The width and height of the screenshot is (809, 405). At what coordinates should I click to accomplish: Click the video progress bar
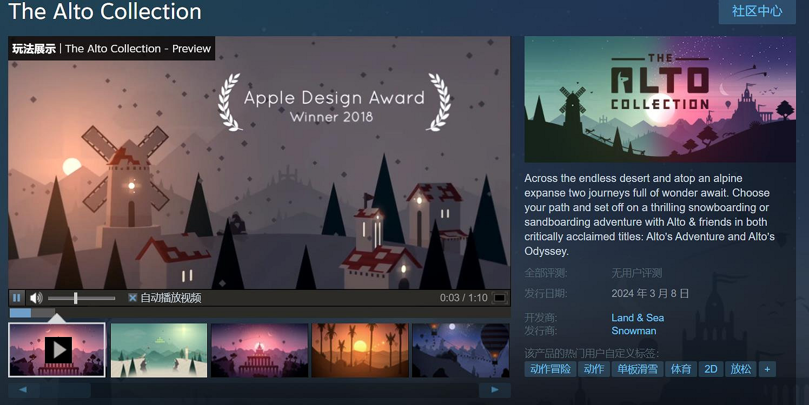pos(260,313)
